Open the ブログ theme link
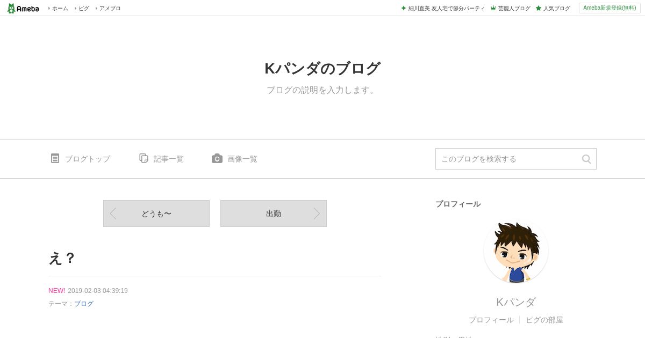Image resolution: width=645 pixels, height=338 pixels. [84, 304]
